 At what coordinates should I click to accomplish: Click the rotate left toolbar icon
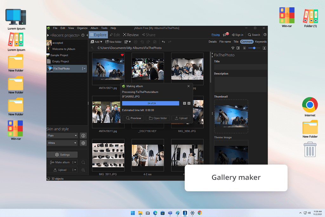[142, 42]
